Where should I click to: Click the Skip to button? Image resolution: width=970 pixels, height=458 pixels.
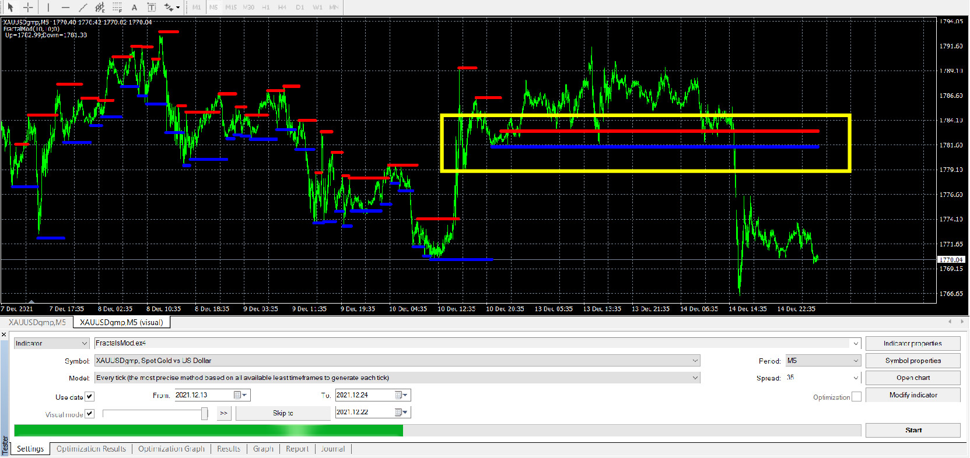(283, 413)
